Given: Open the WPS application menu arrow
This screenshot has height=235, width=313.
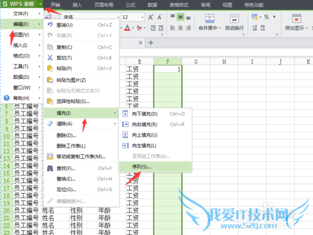Looking at the screenshot, I should point(41,4).
